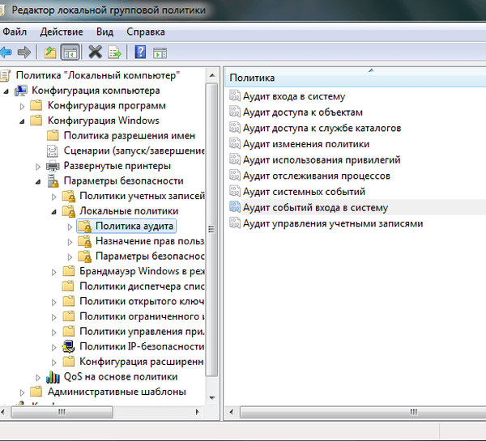Select Аудит входа в систему policy
The width and height of the screenshot is (486, 441).
[x=294, y=96]
